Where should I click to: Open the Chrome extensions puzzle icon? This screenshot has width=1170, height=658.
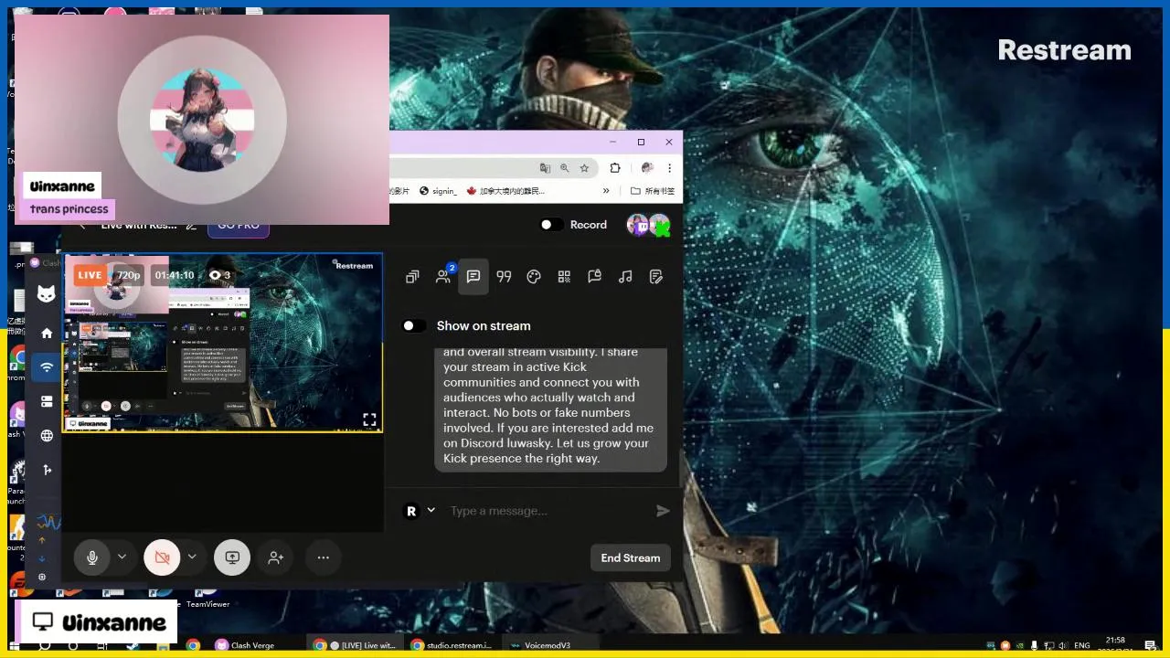click(x=615, y=168)
